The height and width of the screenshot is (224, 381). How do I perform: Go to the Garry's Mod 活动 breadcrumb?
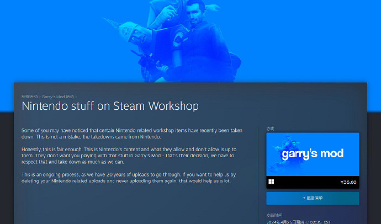pos(58,97)
